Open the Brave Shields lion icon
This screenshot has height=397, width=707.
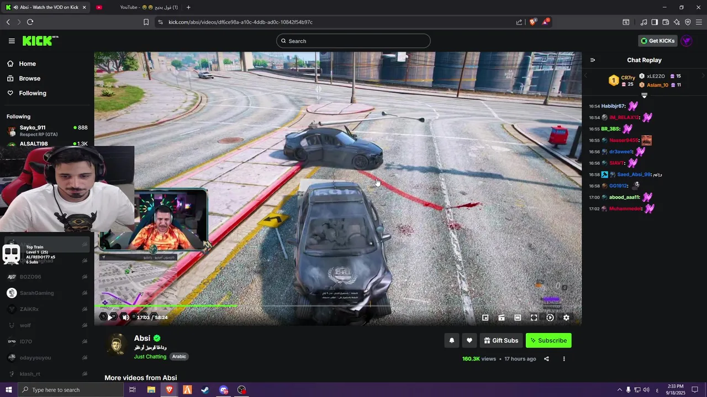(532, 22)
